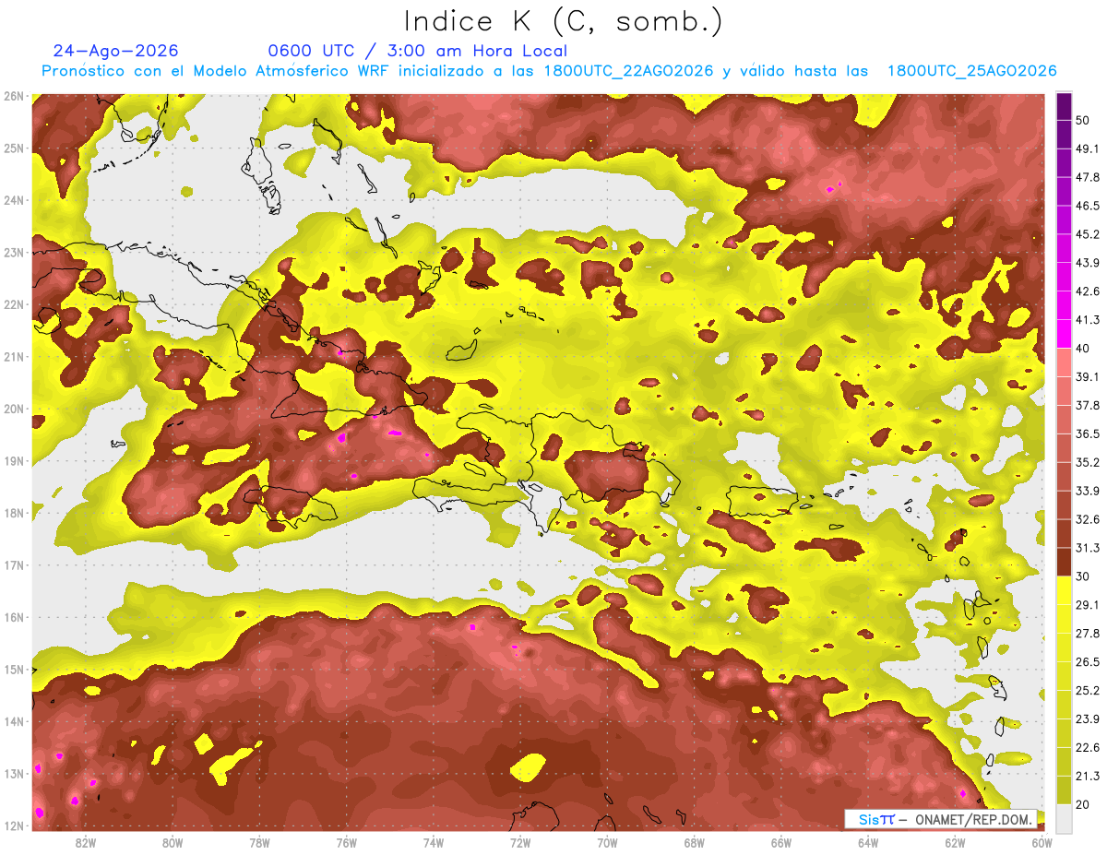Click the legend value "49.1"
1107x855 pixels.
1087,148
